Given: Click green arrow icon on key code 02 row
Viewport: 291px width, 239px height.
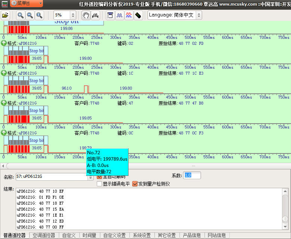Looking at the screenshot, I should tap(4, 43).
